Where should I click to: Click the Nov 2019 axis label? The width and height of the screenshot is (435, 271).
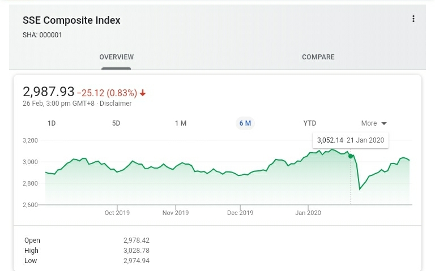(x=176, y=213)
